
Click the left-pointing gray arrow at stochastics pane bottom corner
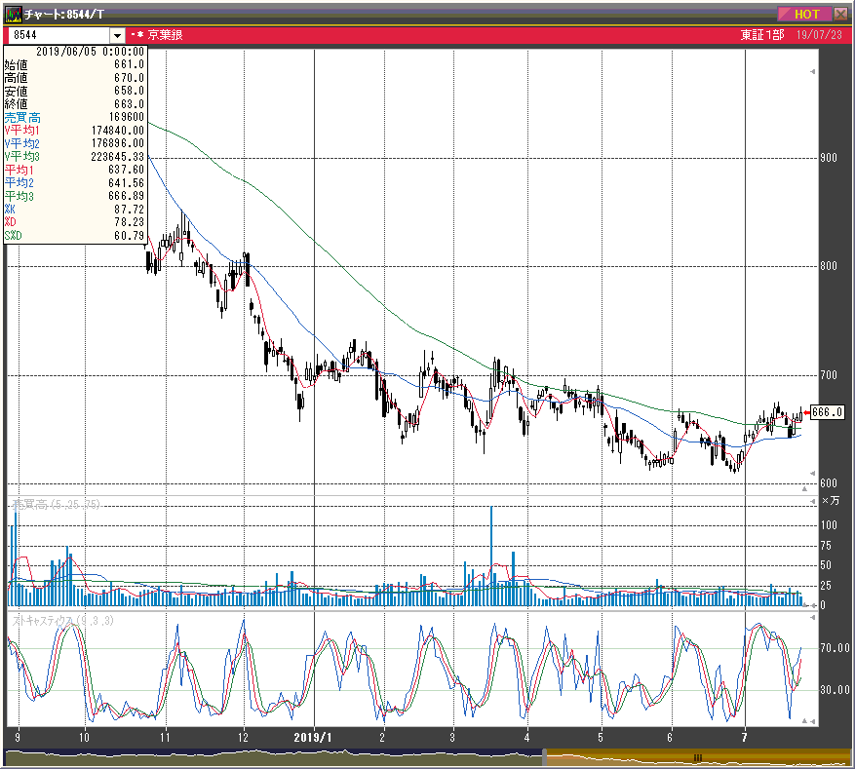click(x=812, y=721)
